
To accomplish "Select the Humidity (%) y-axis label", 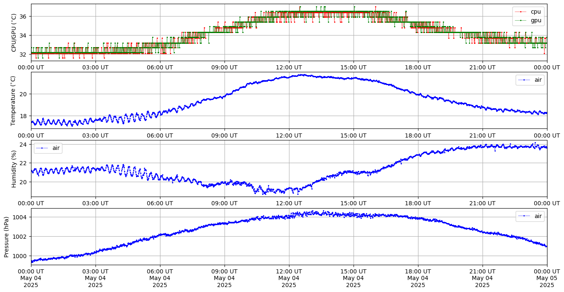I will pyautogui.click(x=14, y=169).
